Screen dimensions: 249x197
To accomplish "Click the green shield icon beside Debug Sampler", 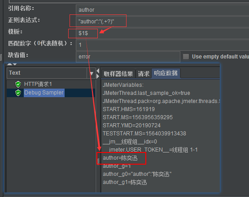I will point(18,93).
